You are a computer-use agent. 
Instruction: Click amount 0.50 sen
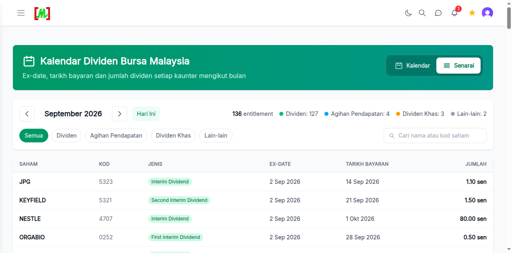[475, 237]
